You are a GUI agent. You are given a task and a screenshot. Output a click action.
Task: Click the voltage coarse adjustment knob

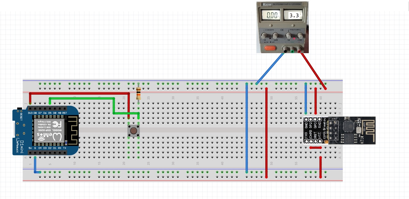[x=300, y=36]
